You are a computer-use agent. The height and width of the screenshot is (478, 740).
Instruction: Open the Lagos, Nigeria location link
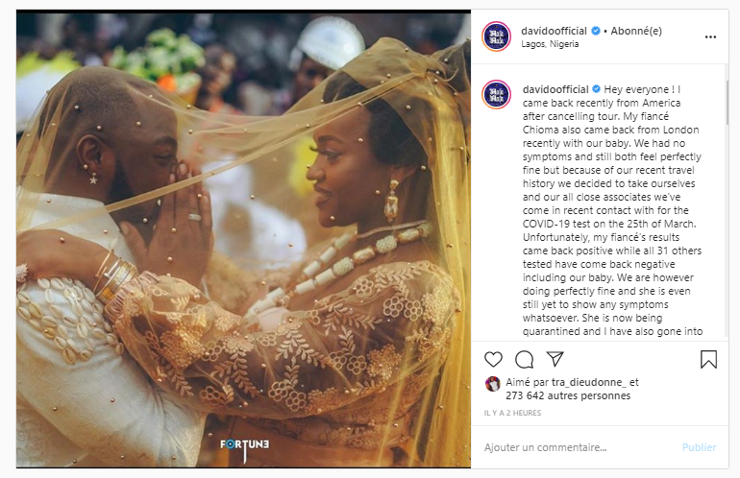(550, 44)
